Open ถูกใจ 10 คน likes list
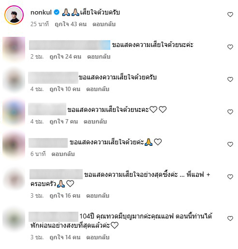Viewport: 238px width, 249px height. [65, 89]
